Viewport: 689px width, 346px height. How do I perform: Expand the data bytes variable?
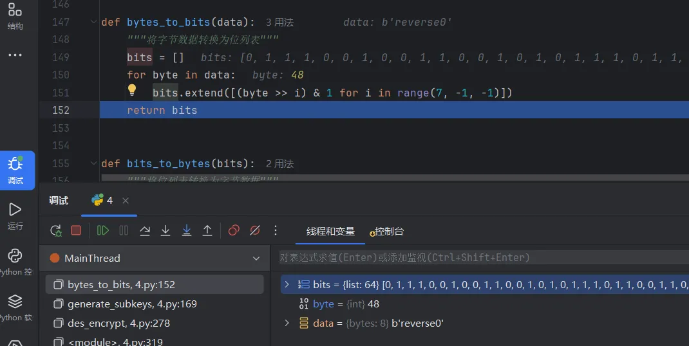[x=287, y=323]
